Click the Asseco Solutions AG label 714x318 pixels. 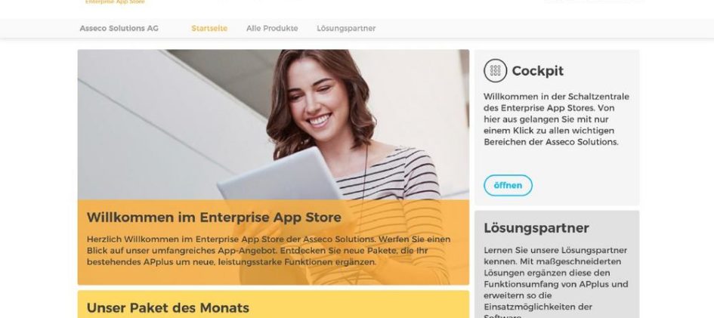(119, 28)
